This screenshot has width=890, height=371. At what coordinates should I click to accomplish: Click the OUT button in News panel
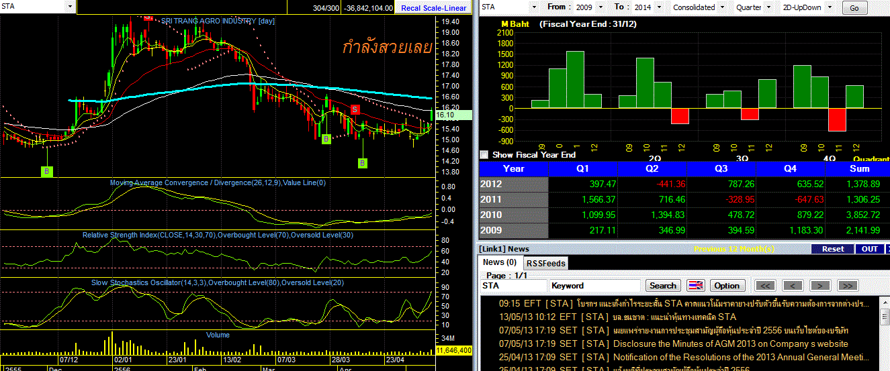[871, 249]
